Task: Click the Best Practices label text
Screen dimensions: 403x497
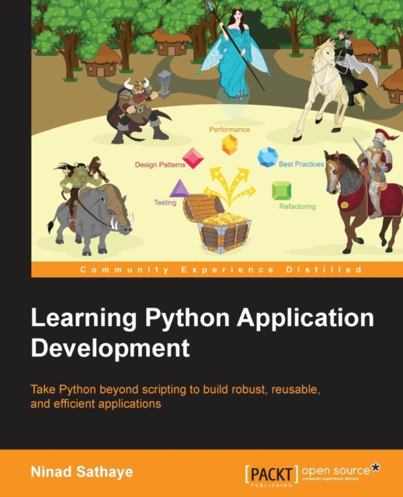Action: [x=301, y=164]
